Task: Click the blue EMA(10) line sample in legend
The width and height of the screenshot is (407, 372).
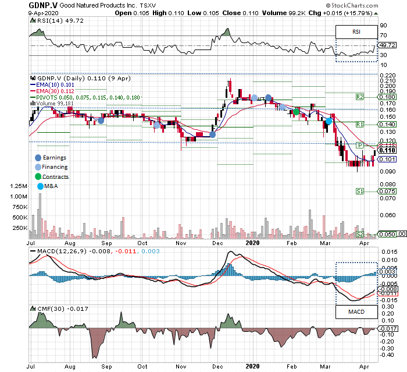Action: (33, 85)
